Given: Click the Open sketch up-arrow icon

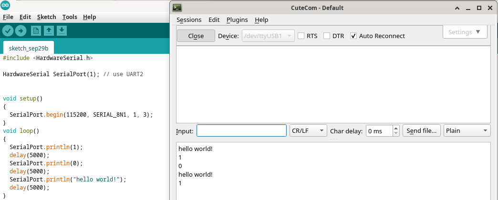Looking at the screenshot, I should (49, 31).
